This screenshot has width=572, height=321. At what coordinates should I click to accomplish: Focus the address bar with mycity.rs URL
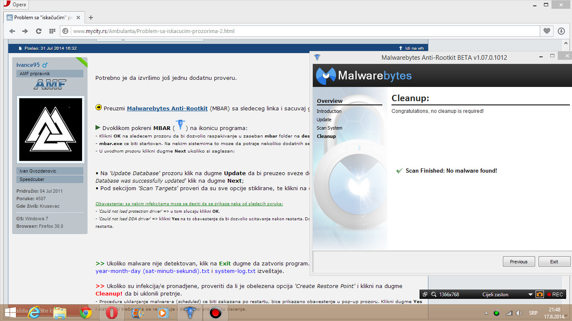click(x=300, y=31)
